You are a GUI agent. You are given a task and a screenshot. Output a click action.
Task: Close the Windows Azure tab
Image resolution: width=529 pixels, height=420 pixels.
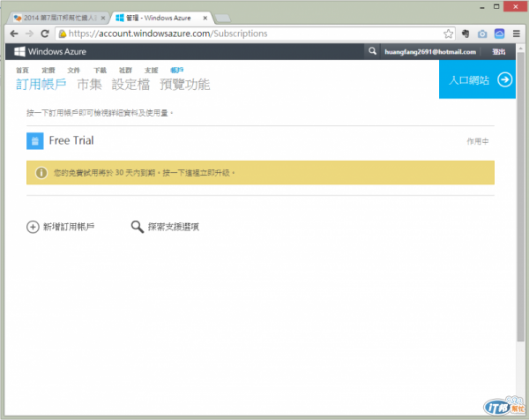205,18
